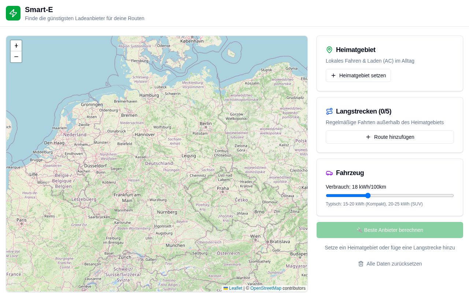
Task: Click the text Regelmäßige Fahrten außerhalb des Heimatgebiets
Action: tap(385, 122)
